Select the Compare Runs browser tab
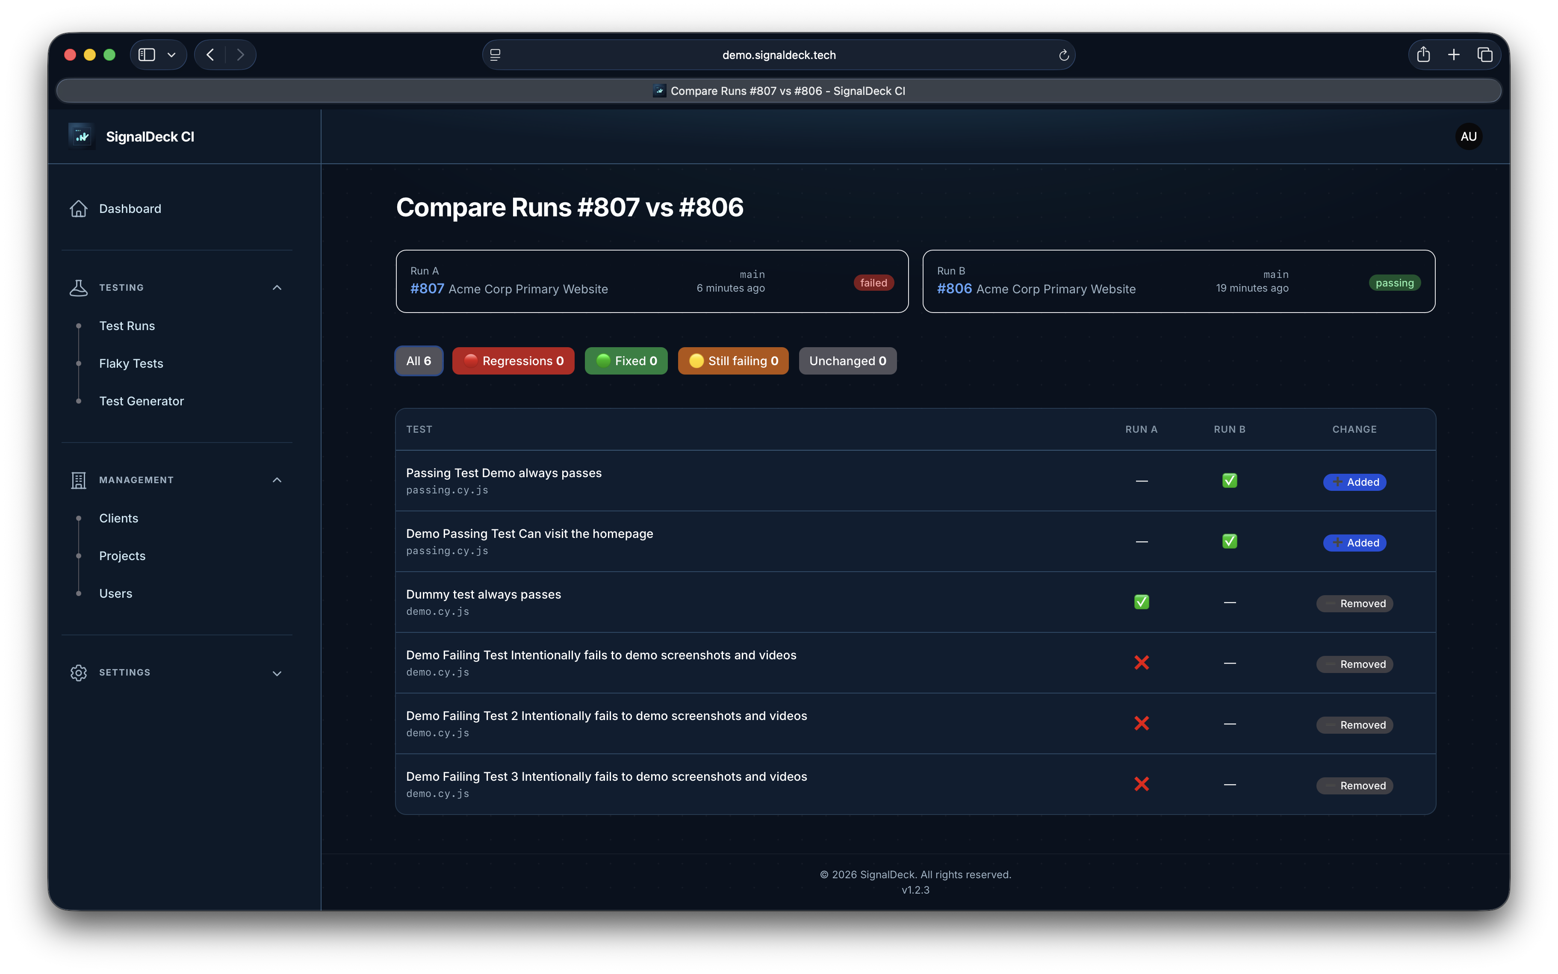Viewport: 1558px width, 974px height. coord(779,91)
